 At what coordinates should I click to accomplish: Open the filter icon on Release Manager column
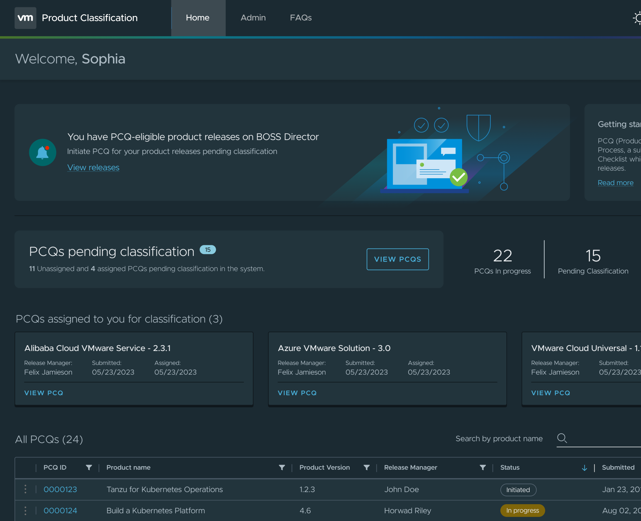click(482, 467)
